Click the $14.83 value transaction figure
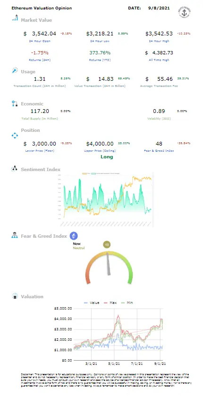The width and height of the screenshot is (203, 397). pyautogui.click(x=100, y=79)
